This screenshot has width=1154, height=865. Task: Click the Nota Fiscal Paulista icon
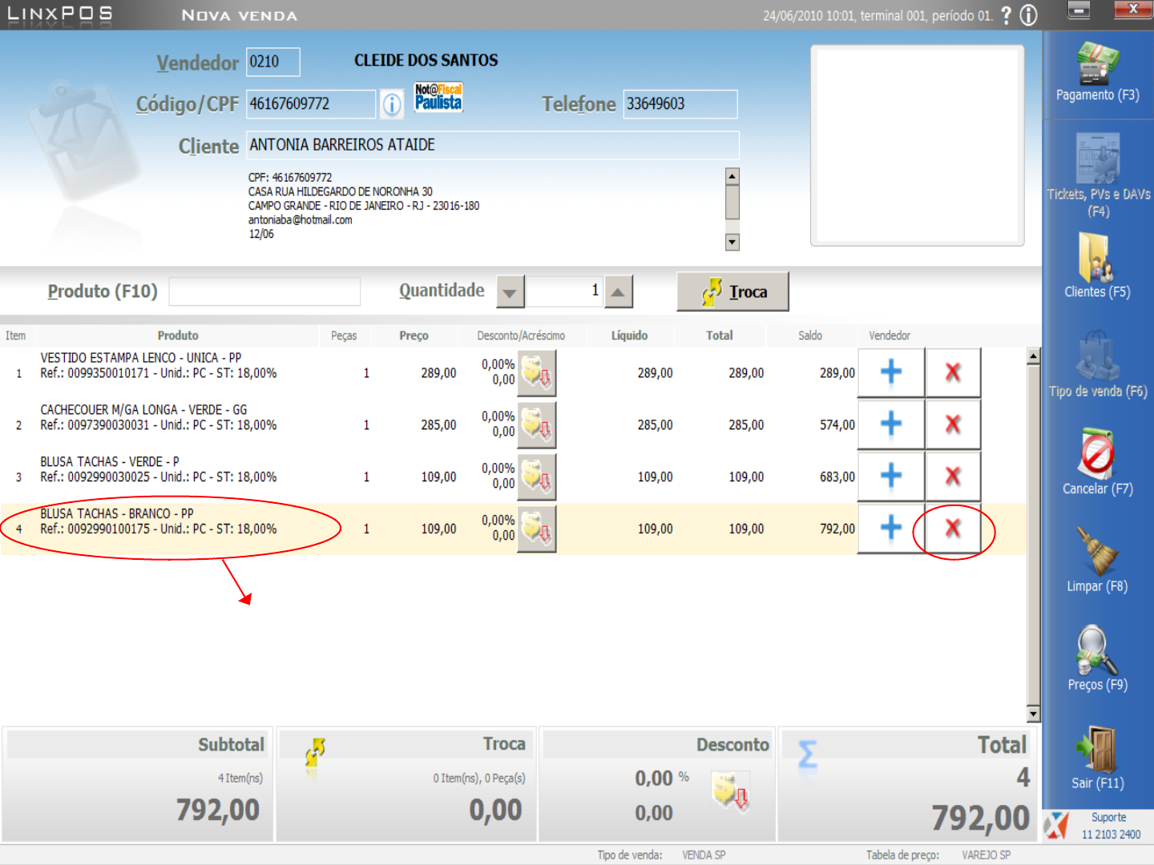(438, 97)
